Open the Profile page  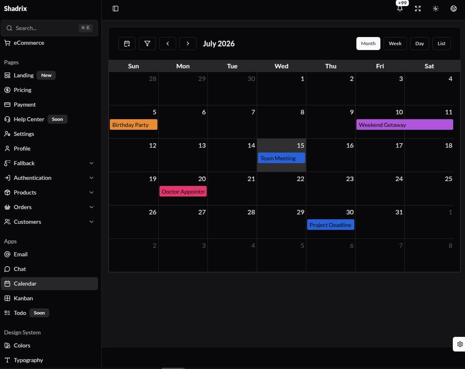click(50, 148)
